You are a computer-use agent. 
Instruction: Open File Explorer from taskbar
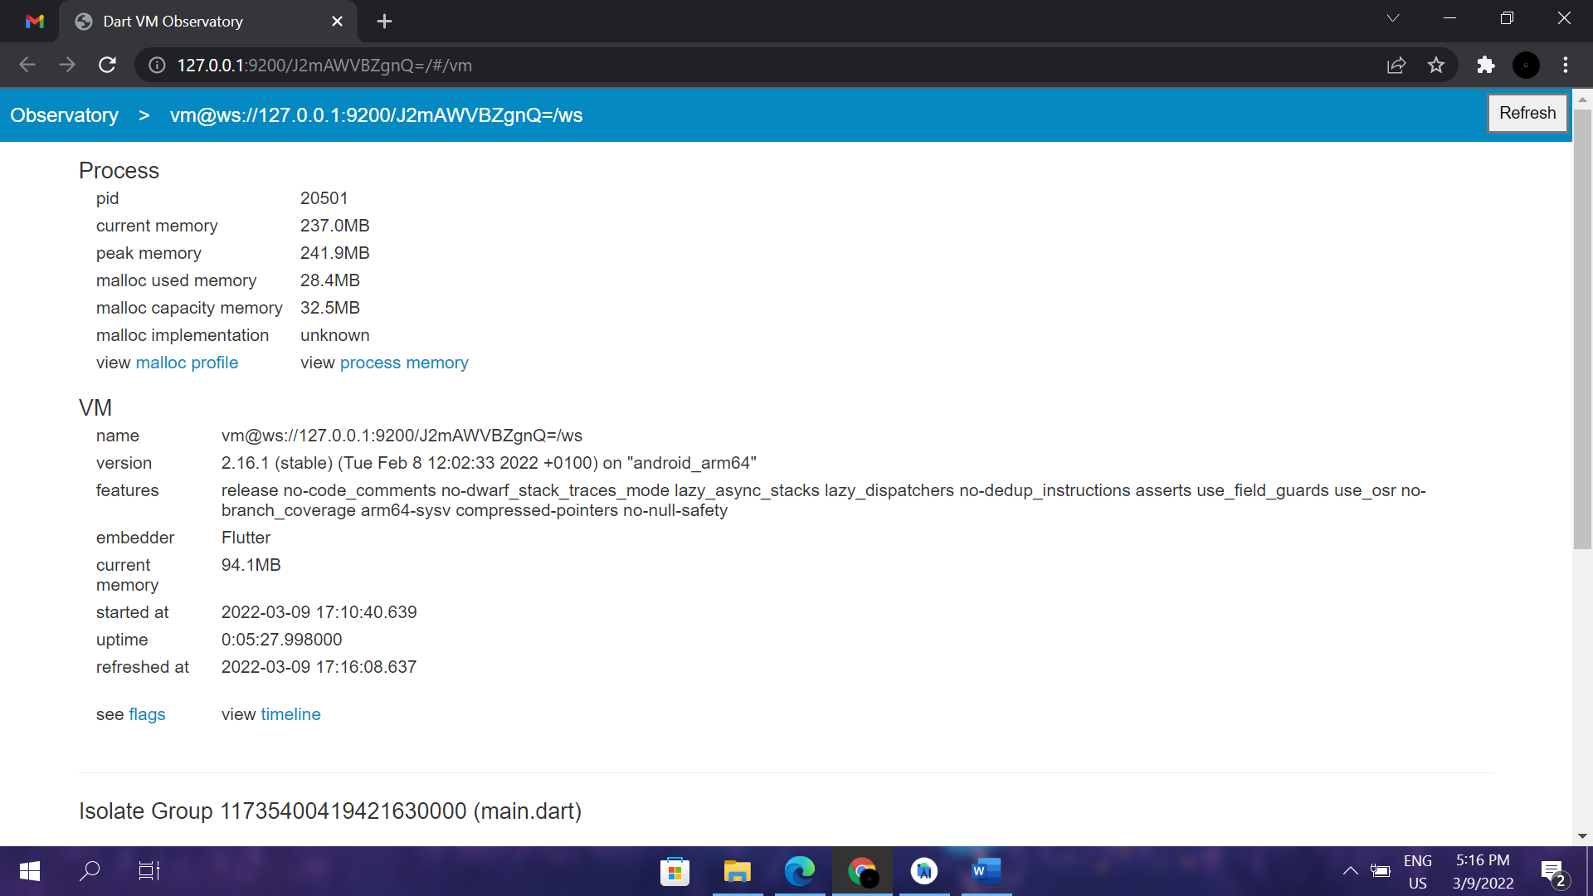(x=737, y=871)
